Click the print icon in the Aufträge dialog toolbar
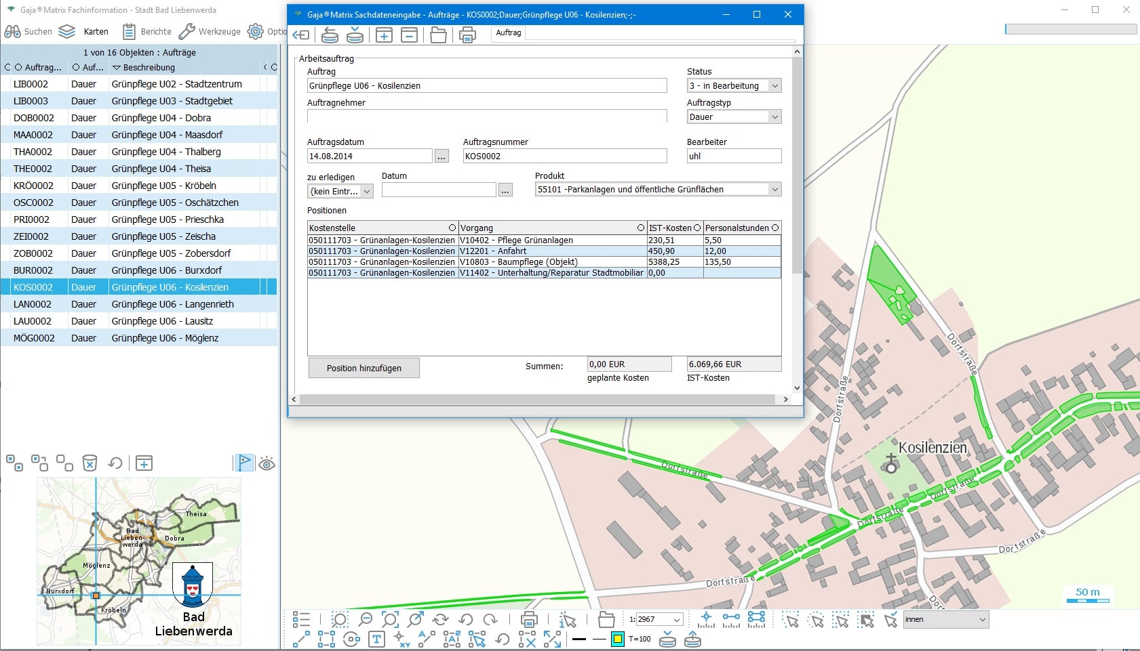Viewport: 1140px width, 651px height. tap(467, 35)
